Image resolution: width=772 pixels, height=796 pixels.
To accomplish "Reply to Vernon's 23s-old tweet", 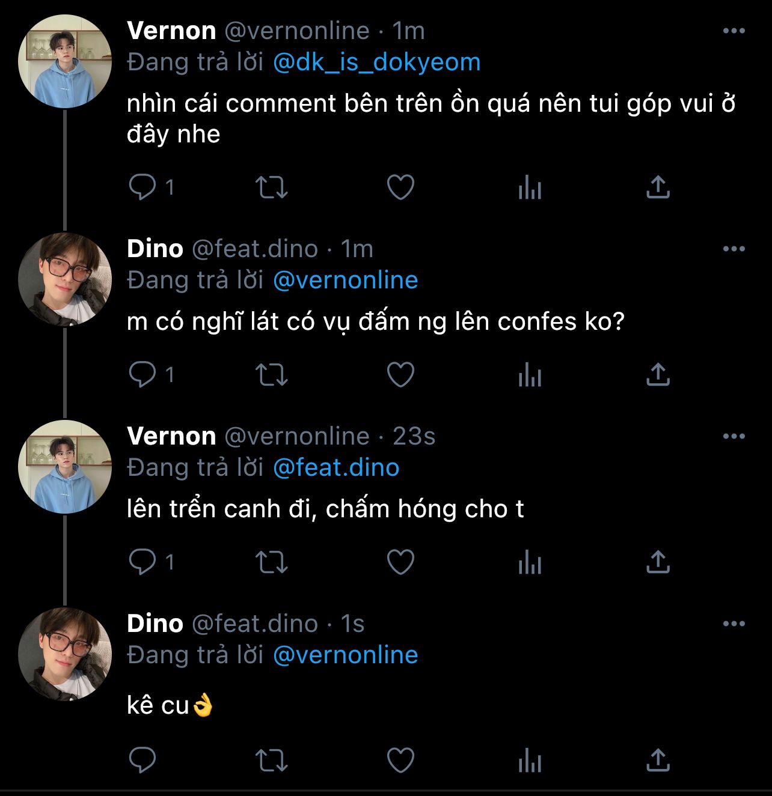I will (x=142, y=562).
